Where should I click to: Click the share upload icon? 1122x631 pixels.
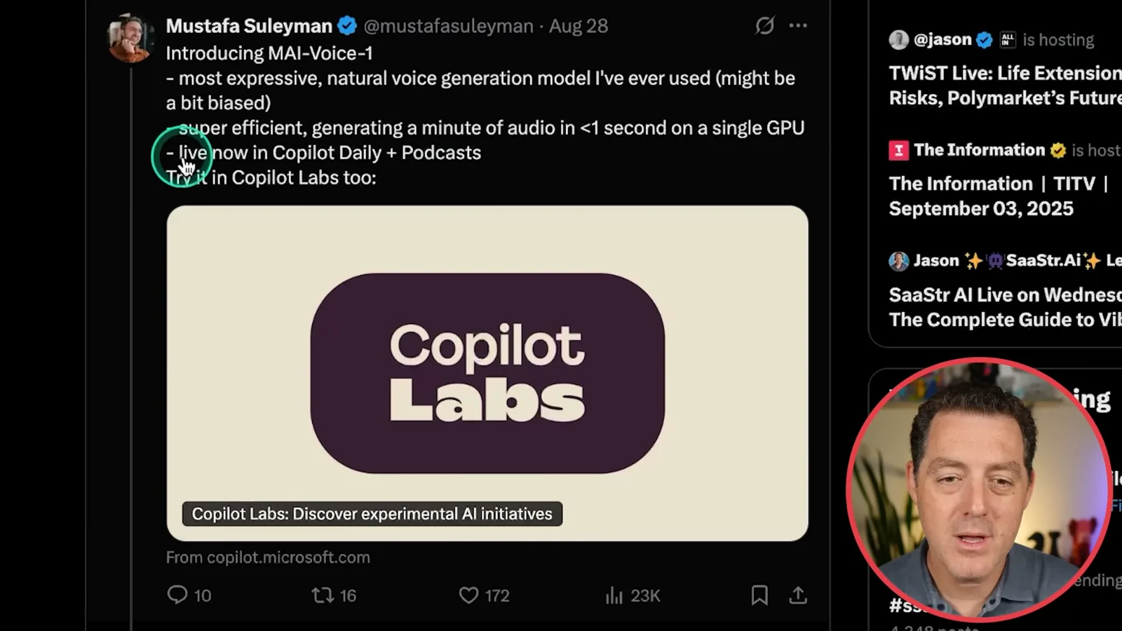coord(798,595)
